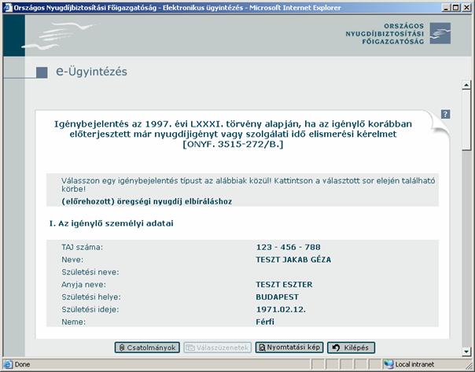Click the 'Neme:' label
This screenshot has width=475, height=372.
click(x=74, y=322)
